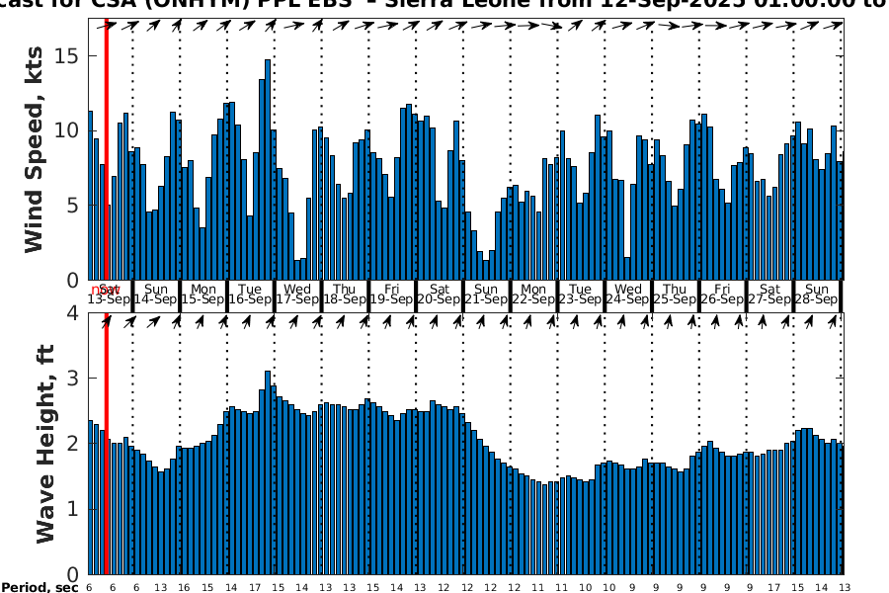Select the red now line in the Wind Speed chart

click(106, 148)
